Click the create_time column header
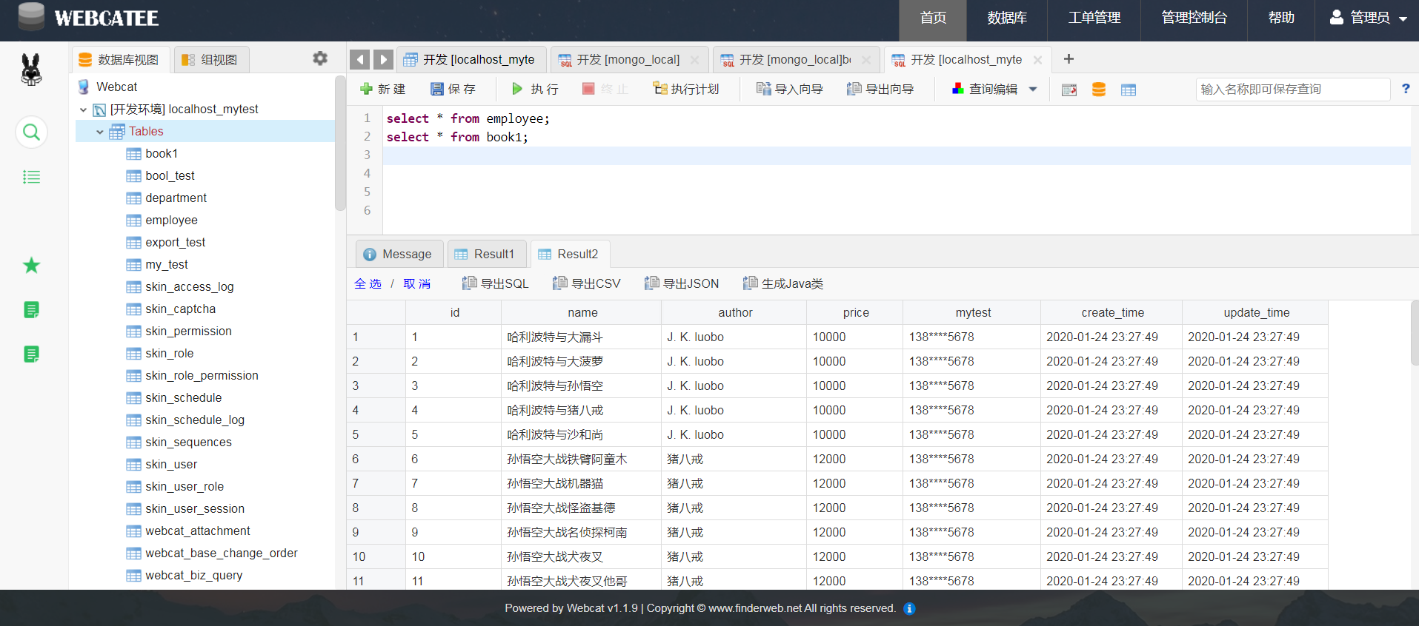 point(1111,312)
